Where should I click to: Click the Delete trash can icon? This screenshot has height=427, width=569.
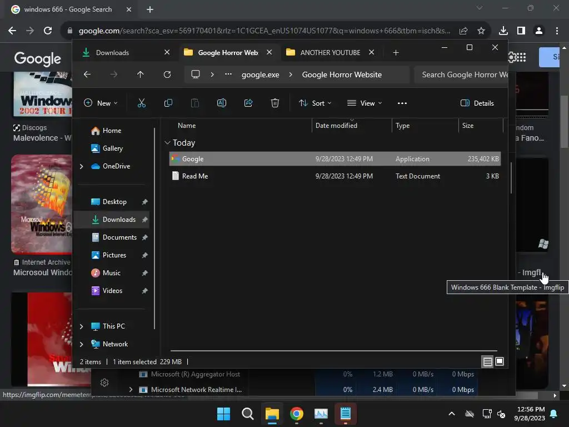pos(275,103)
